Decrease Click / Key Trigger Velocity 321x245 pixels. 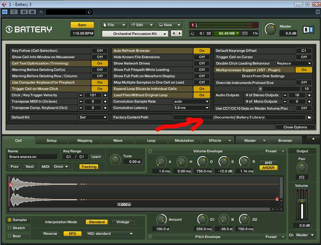coord(81,95)
